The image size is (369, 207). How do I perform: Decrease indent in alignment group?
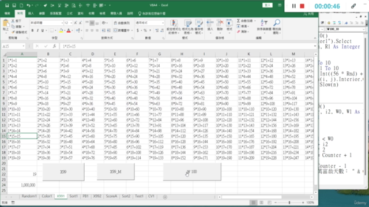point(104,30)
